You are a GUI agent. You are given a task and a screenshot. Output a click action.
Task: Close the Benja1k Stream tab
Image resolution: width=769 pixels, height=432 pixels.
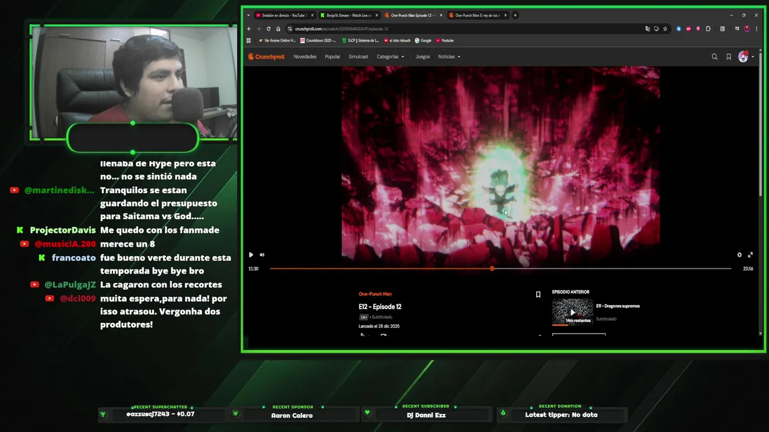point(377,15)
